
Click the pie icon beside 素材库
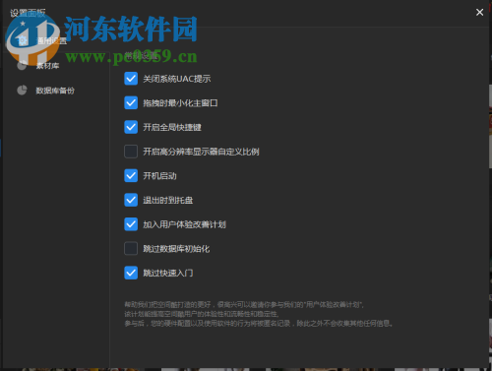(x=22, y=66)
